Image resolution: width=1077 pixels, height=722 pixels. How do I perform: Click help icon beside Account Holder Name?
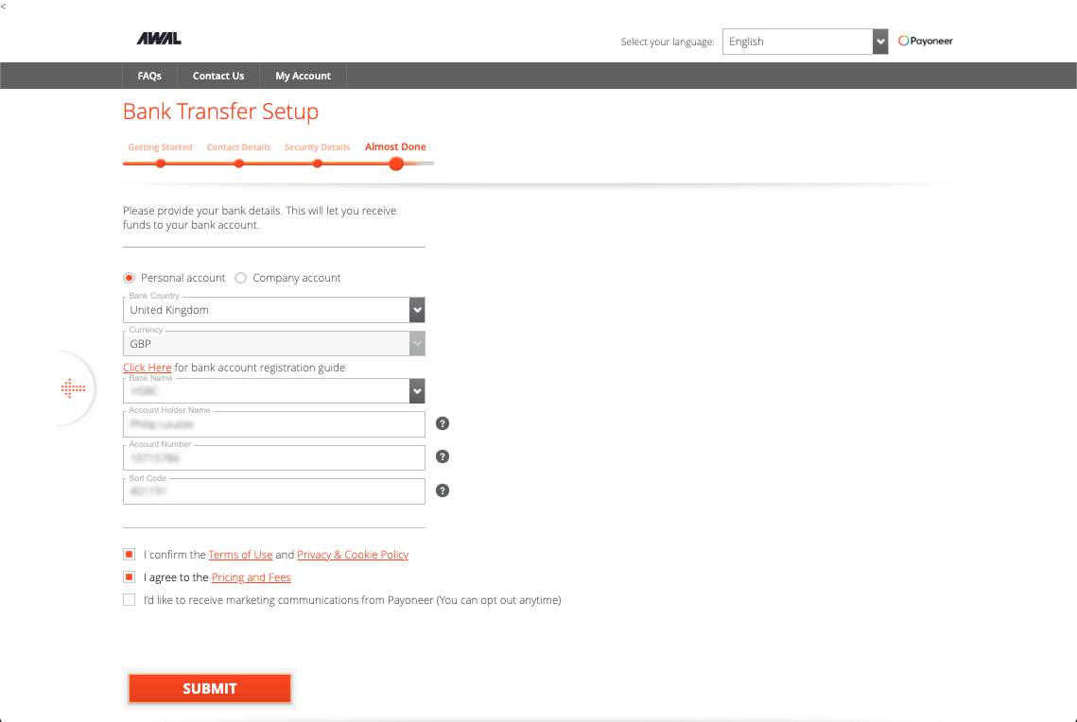click(x=443, y=423)
